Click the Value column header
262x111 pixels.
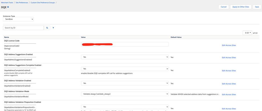click(x=83, y=37)
